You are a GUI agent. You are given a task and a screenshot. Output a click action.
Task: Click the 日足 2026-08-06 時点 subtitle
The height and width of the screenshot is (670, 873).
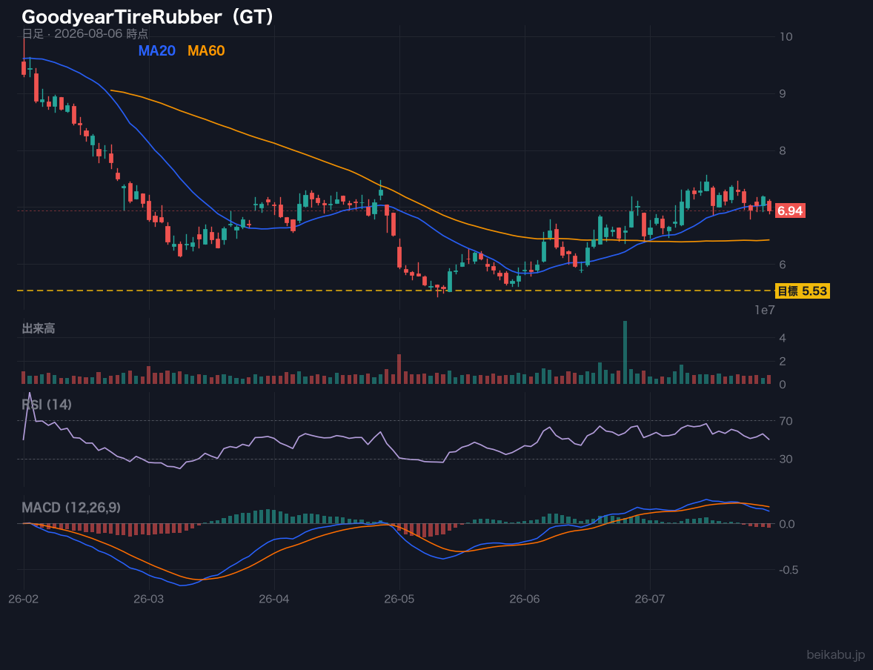click(x=85, y=33)
